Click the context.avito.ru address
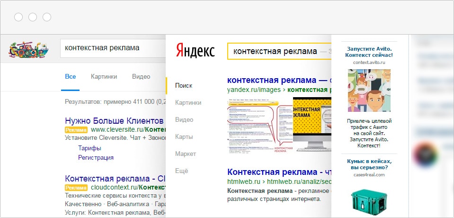The image size is (454, 218). click(x=369, y=63)
